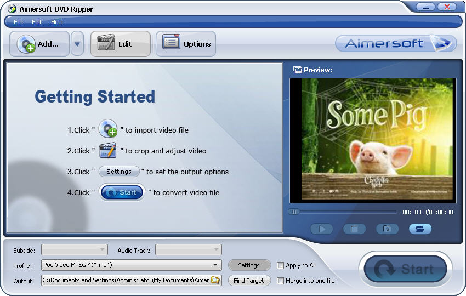The image size is (466, 296).
Task: Click the Add disc toolbar button
Action: 39,44
